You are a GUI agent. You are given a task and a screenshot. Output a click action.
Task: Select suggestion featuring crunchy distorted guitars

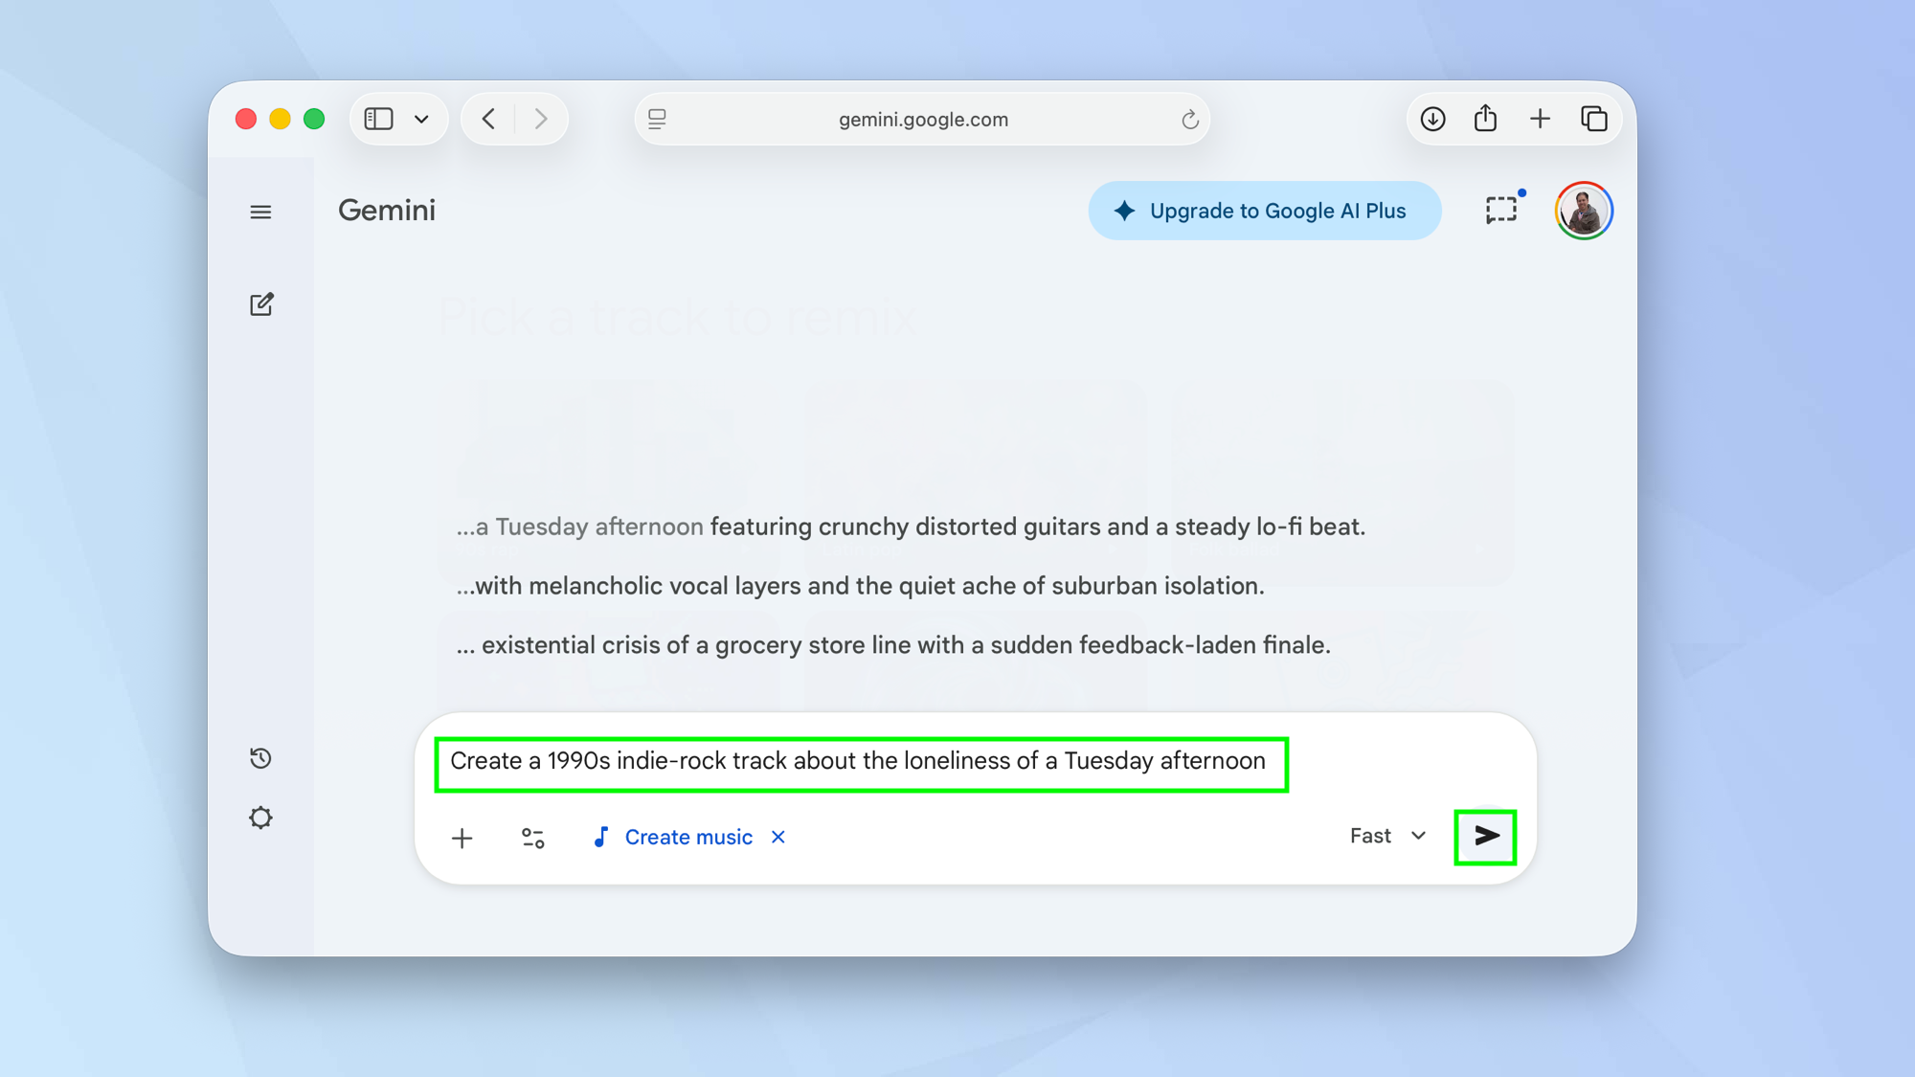[x=910, y=527]
